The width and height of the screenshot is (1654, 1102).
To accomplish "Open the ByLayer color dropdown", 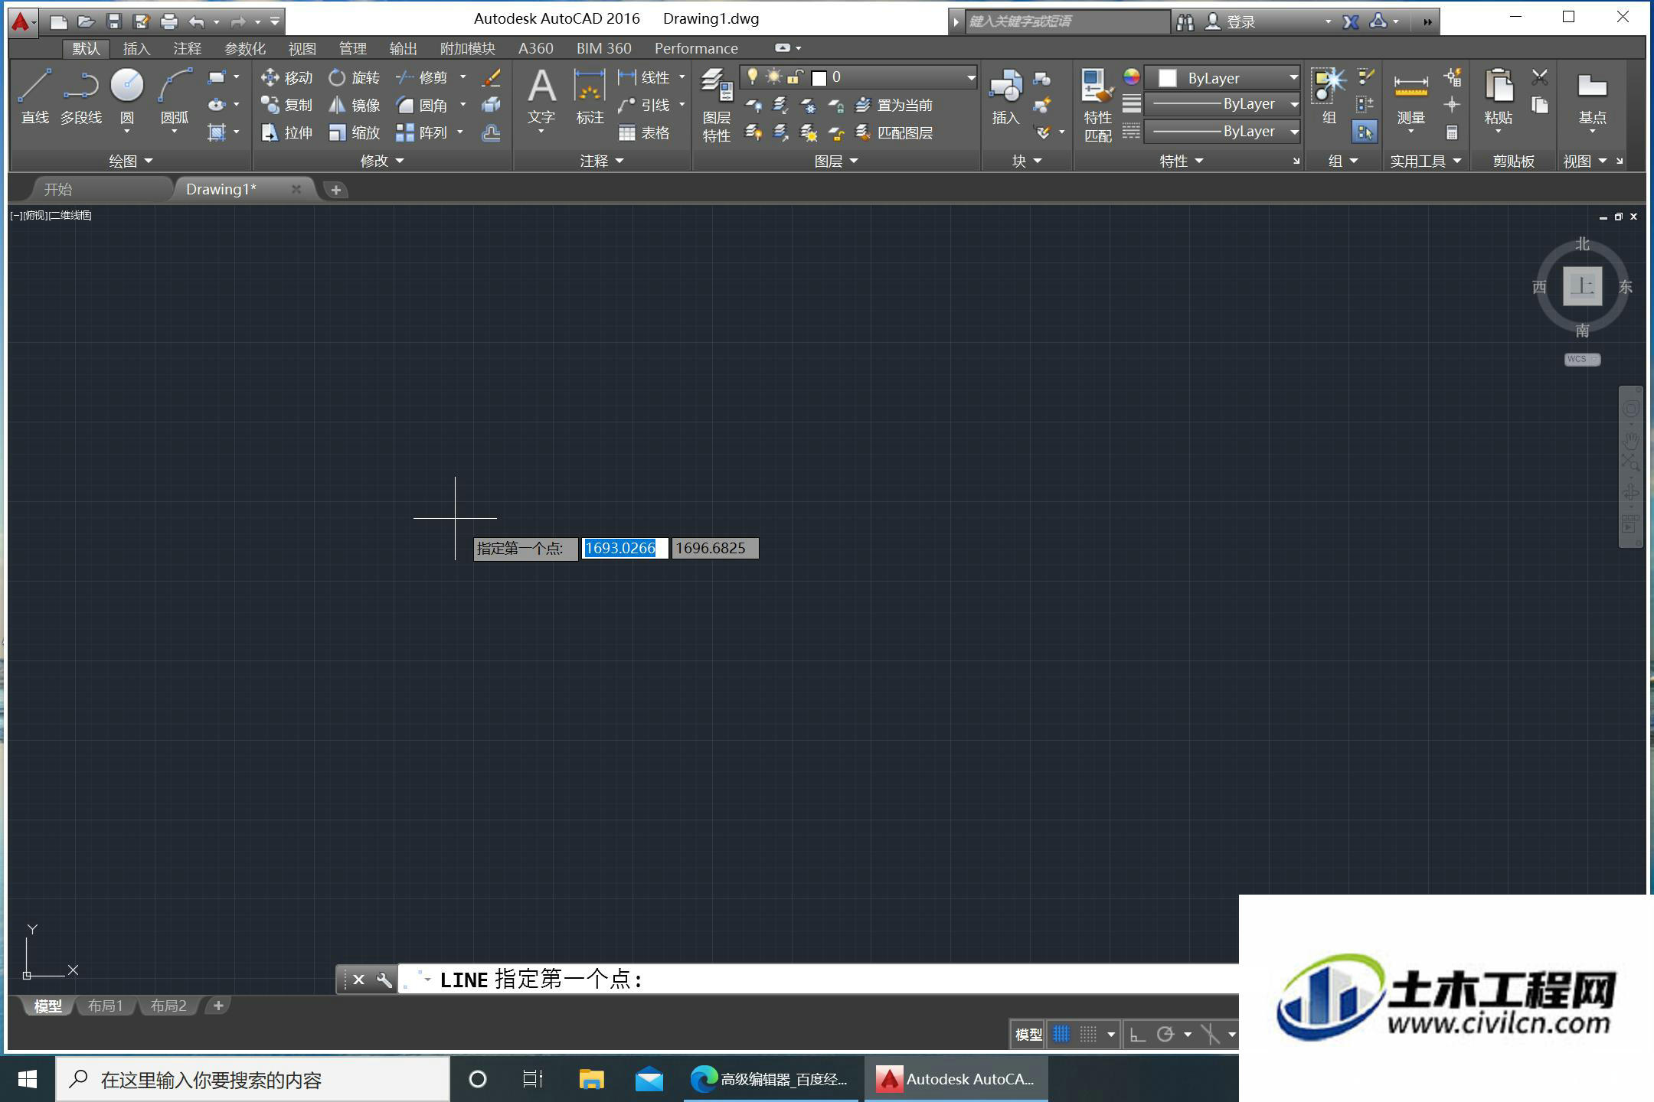I will click(1223, 77).
